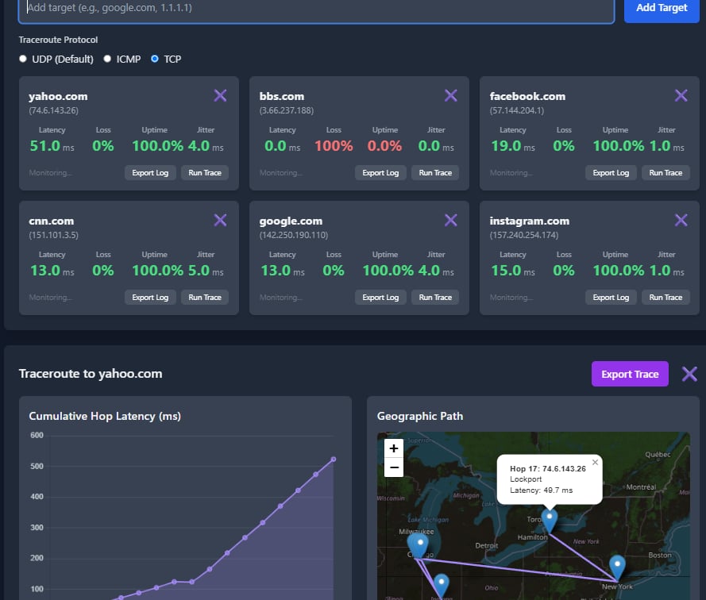Dismiss the yahoo.com traceroute panel
The width and height of the screenshot is (706, 600).
[x=689, y=373]
